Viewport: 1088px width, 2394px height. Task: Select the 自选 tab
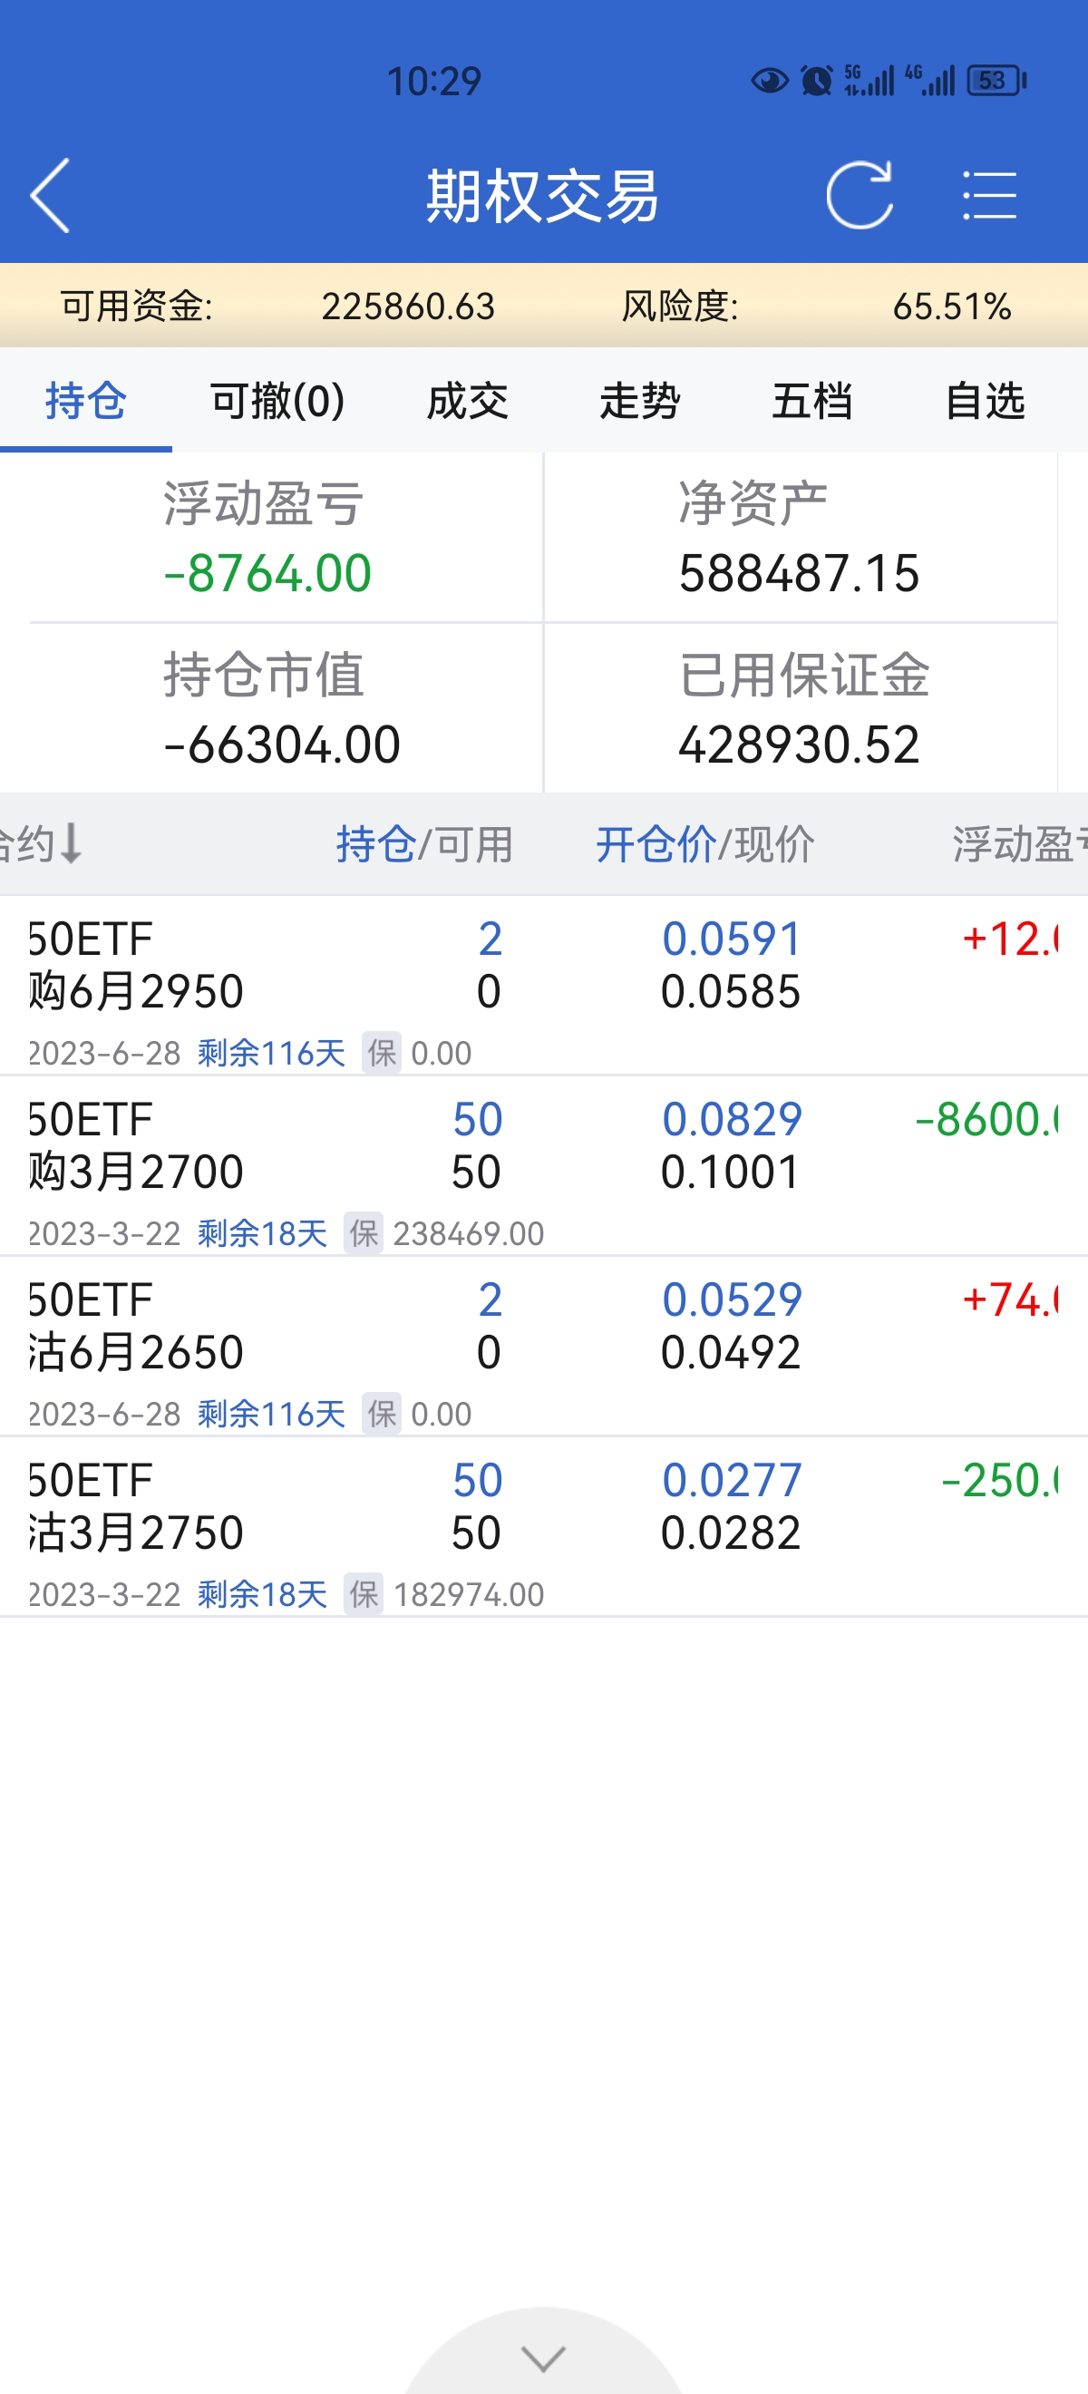pyautogui.click(x=985, y=402)
